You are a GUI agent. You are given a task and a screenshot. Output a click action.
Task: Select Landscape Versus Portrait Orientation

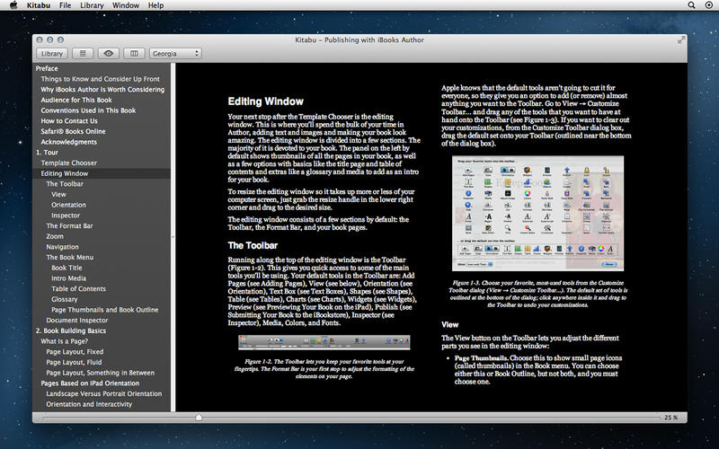coord(103,394)
